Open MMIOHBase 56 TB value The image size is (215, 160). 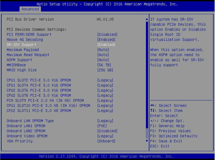click(104, 65)
